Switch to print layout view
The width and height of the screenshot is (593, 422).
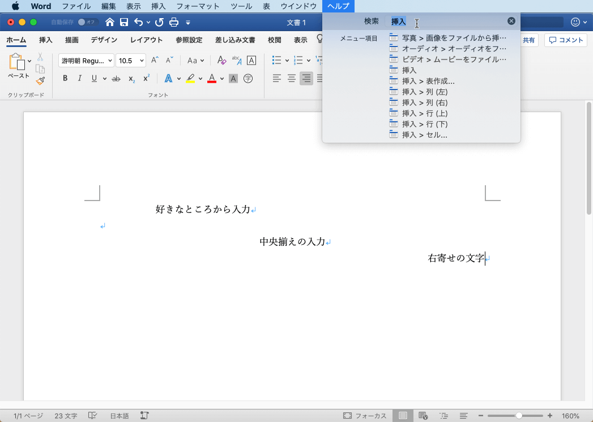click(403, 416)
